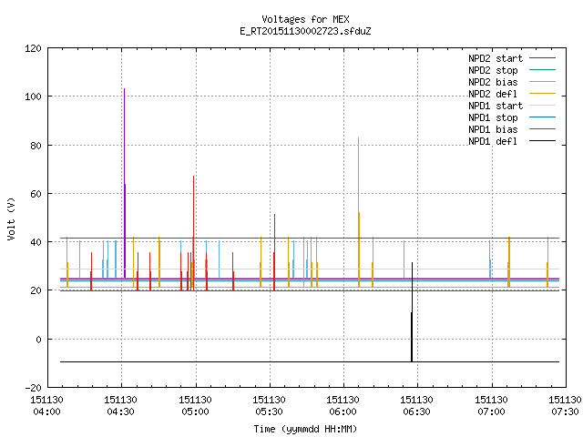
Task: Click the 'NPD2 stop' legend label
Action: pos(493,70)
